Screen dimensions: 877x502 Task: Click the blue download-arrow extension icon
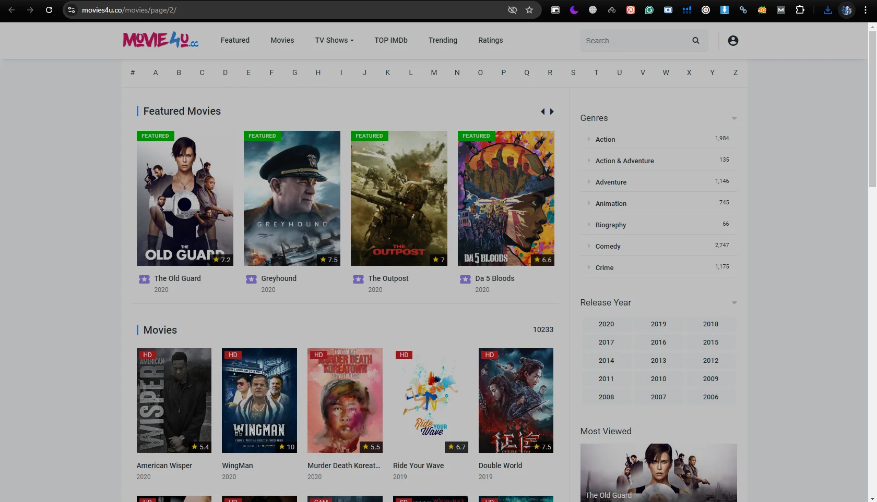(x=725, y=10)
